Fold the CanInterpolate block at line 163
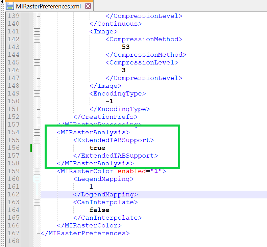Screen dimensions: 267x247 coord(37,202)
